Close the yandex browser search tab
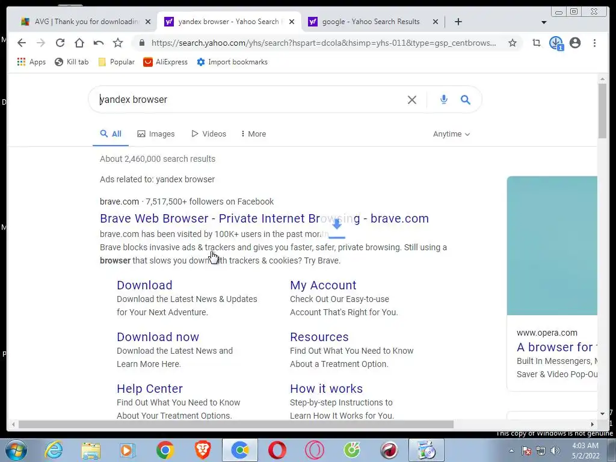 point(292,22)
